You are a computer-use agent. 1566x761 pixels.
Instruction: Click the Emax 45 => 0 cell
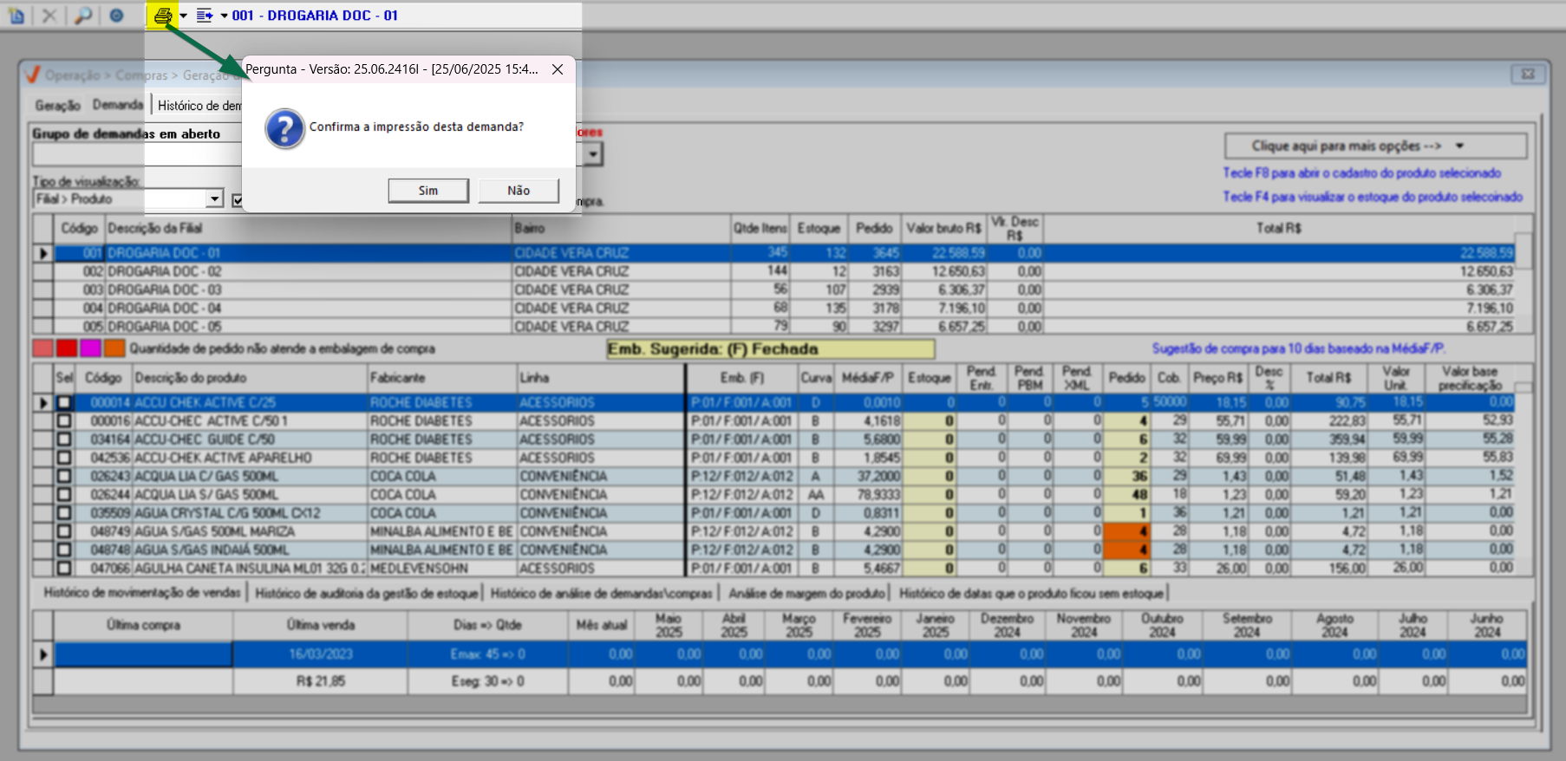click(x=488, y=654)
